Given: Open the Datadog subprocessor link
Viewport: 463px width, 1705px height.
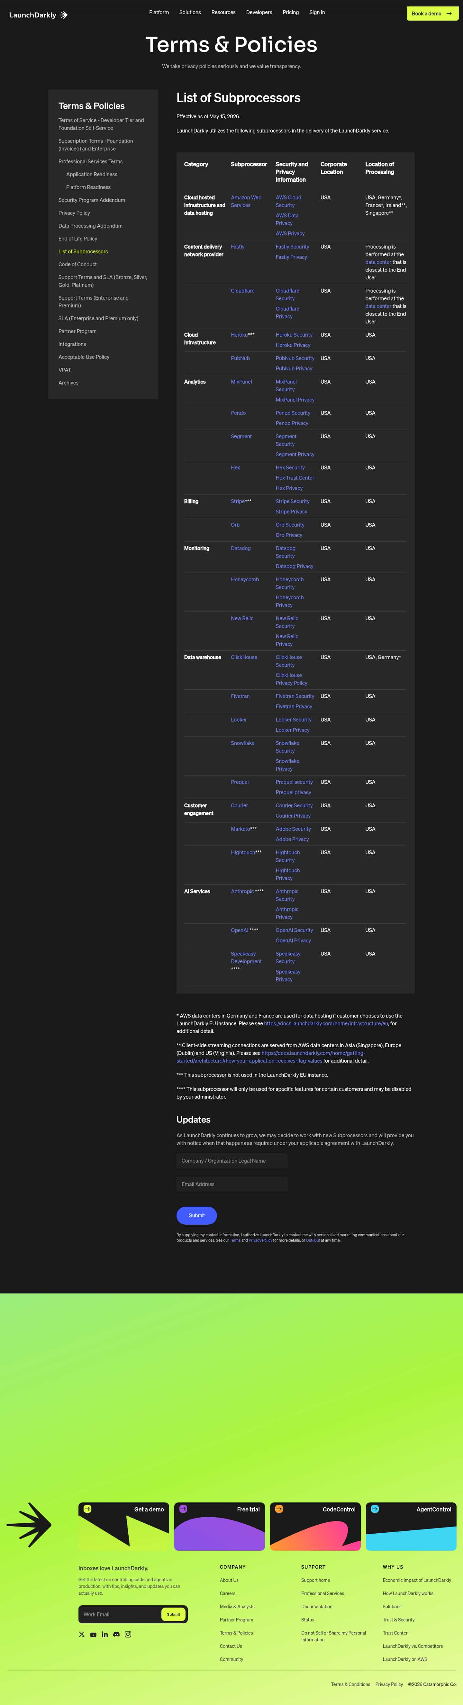Looking at the screenshot, I should click(241, 548).
